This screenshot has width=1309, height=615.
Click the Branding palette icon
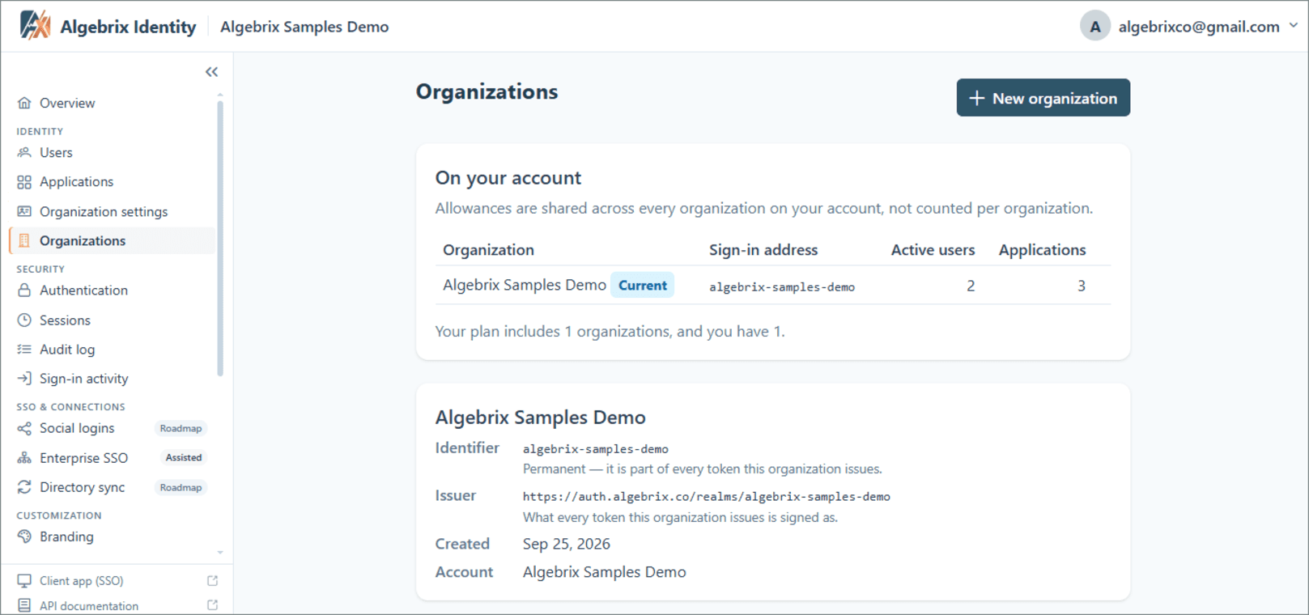click(x=24, y=537)
